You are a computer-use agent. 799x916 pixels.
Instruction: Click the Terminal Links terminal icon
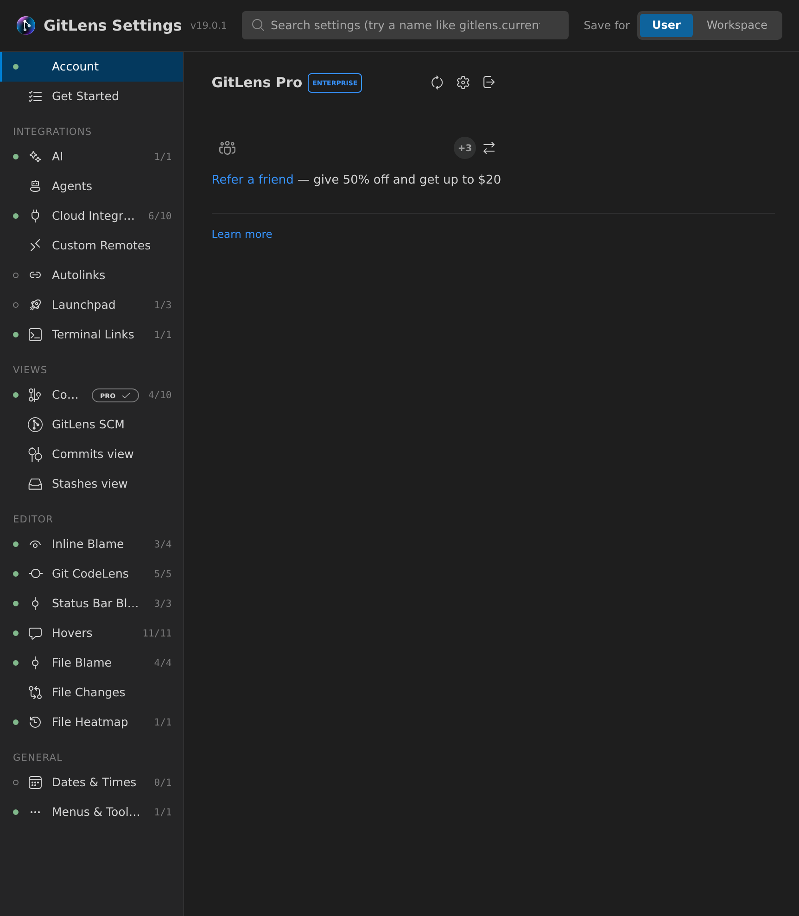35,335
